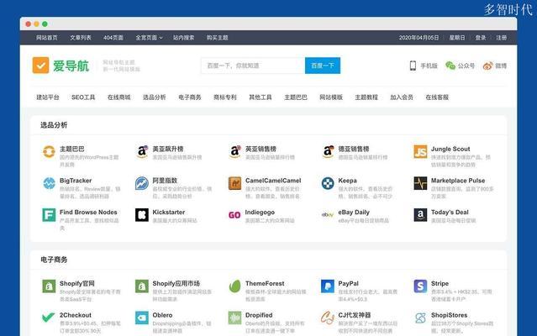Select the 在线客服 category tab

point(437,97)
